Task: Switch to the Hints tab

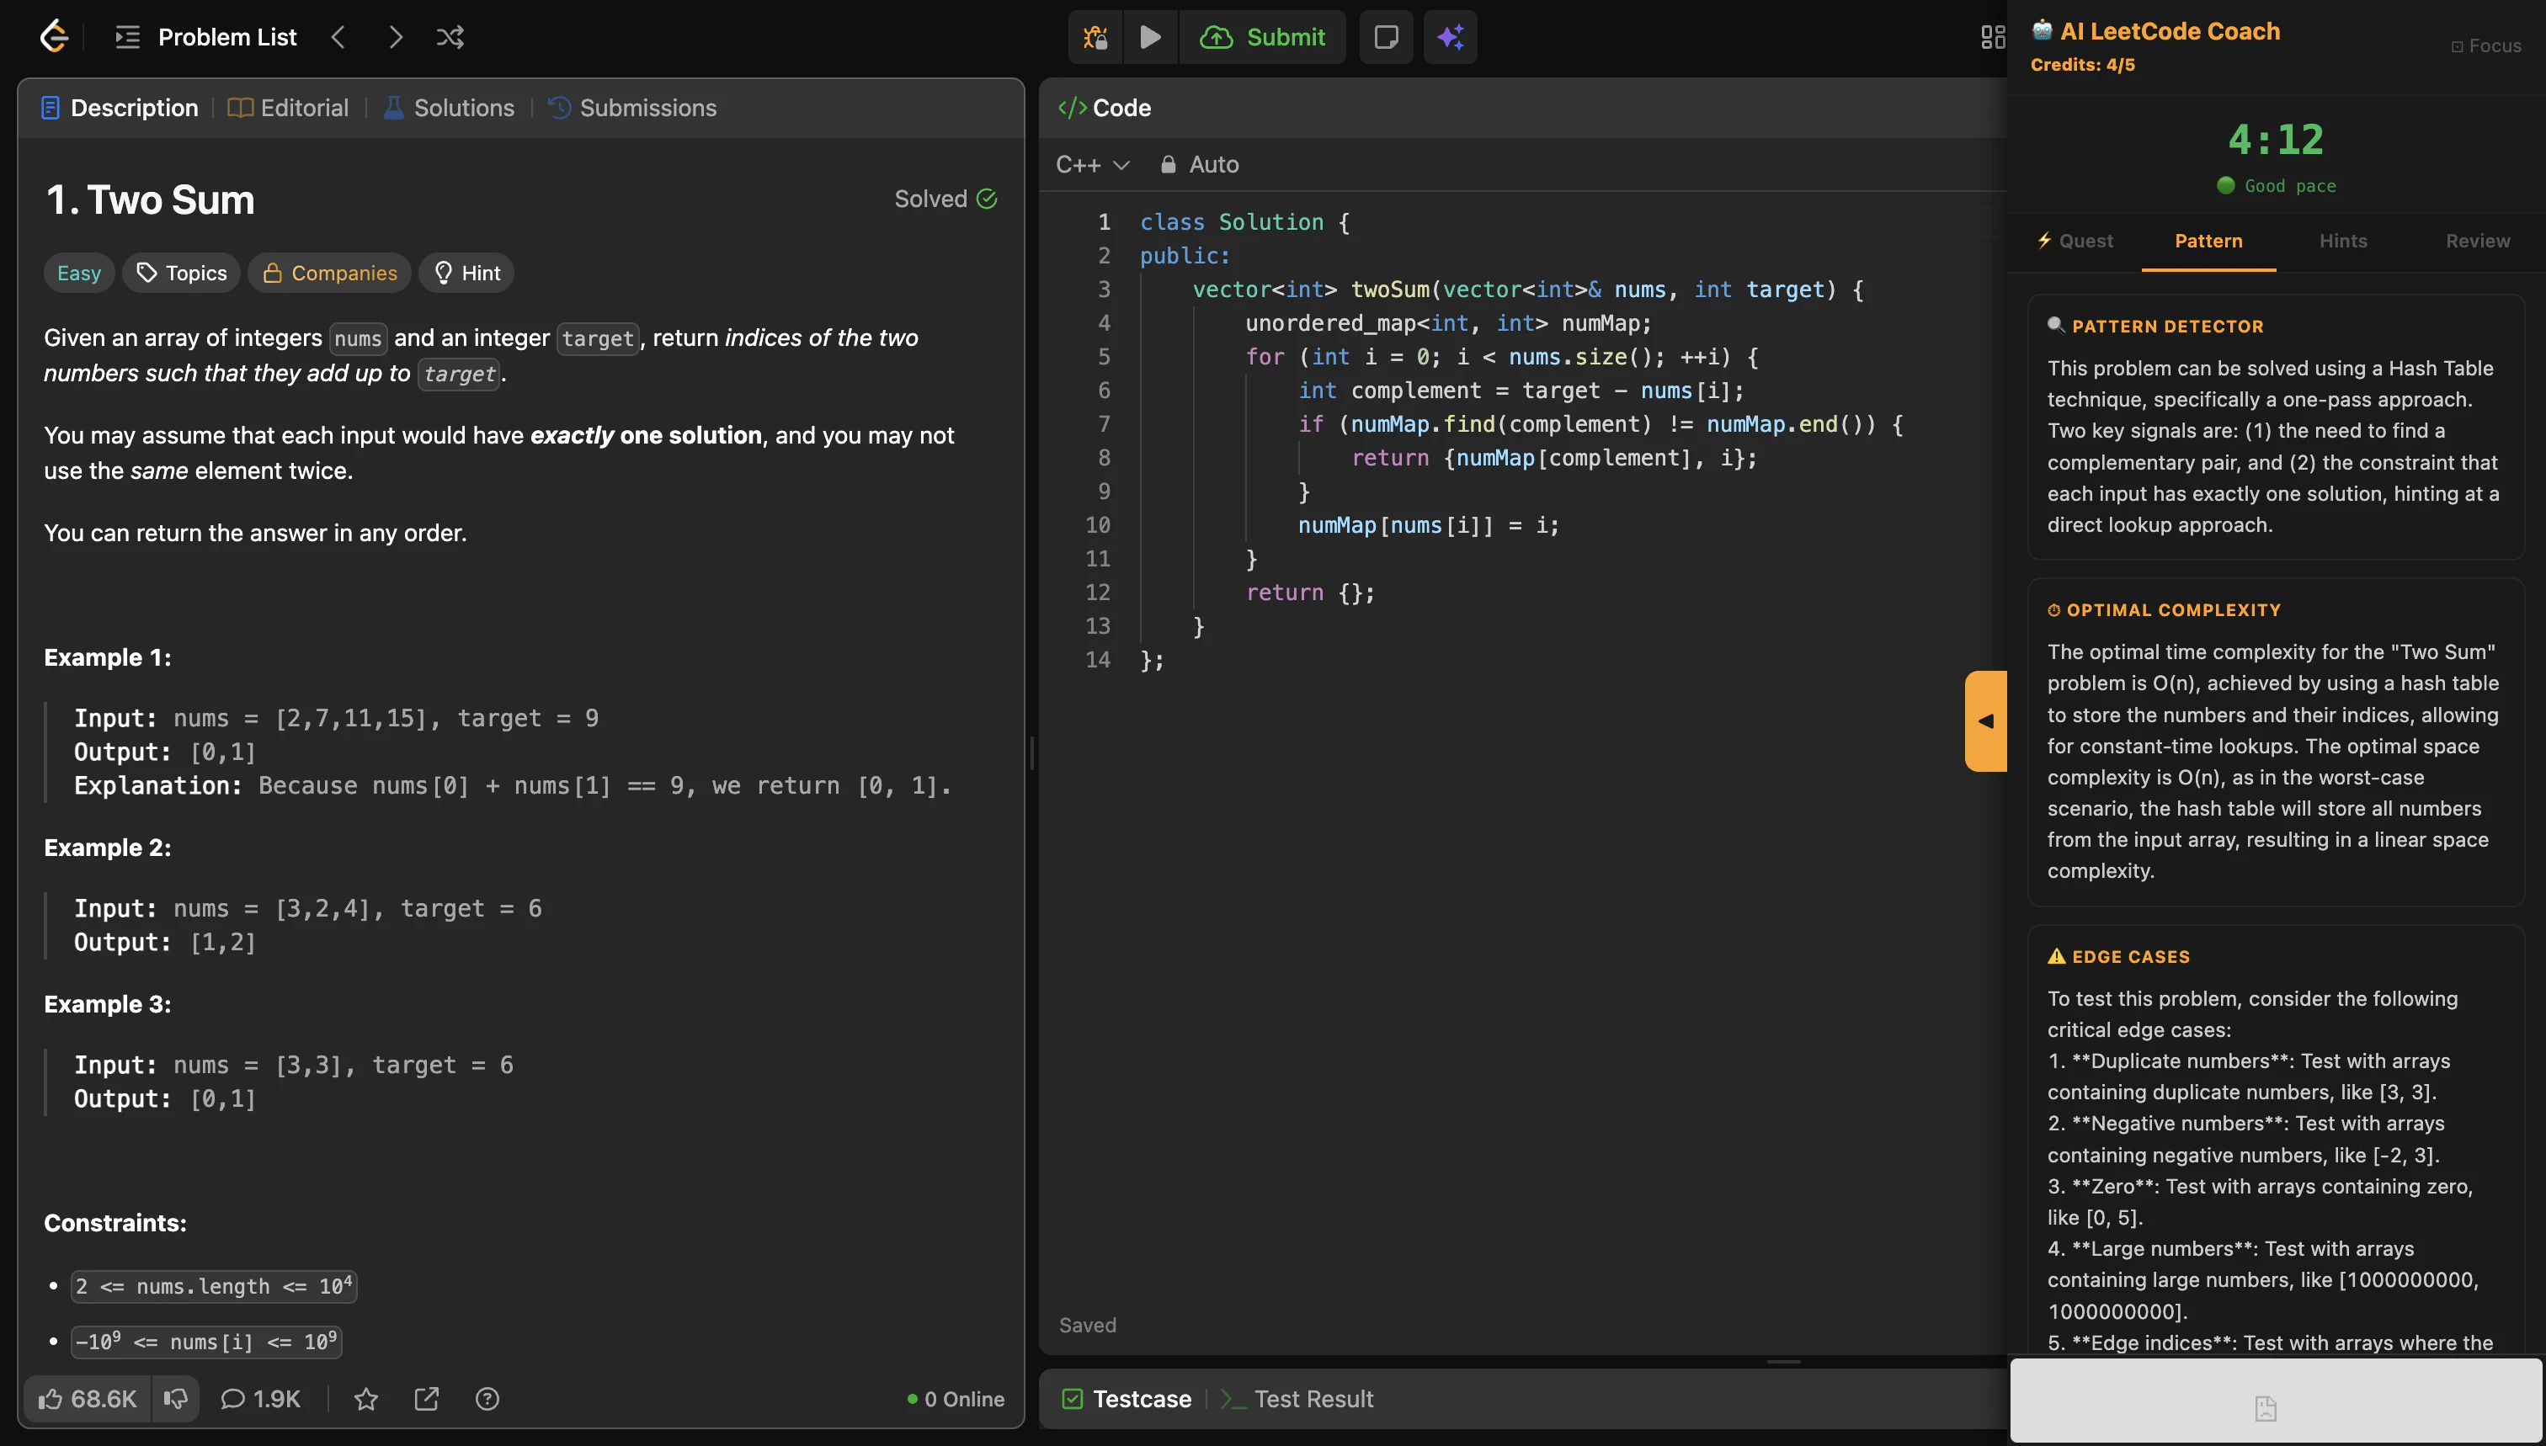Action: click(x=2342, y=241)
